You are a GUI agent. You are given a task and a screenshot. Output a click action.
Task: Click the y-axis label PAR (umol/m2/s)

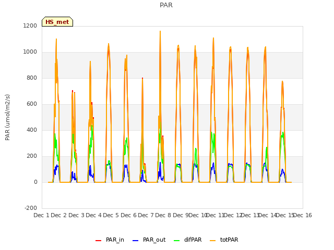tap(7, 117)
